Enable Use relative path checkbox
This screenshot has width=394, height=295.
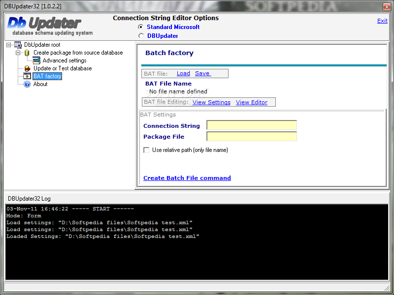coord(146,150)
